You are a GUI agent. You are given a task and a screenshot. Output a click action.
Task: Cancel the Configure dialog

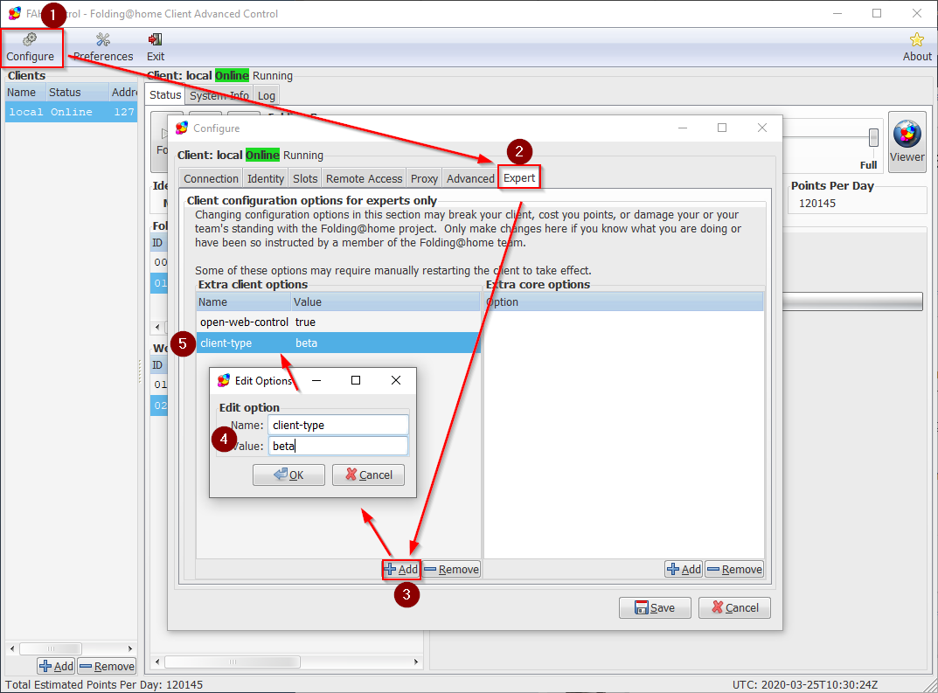734,607
